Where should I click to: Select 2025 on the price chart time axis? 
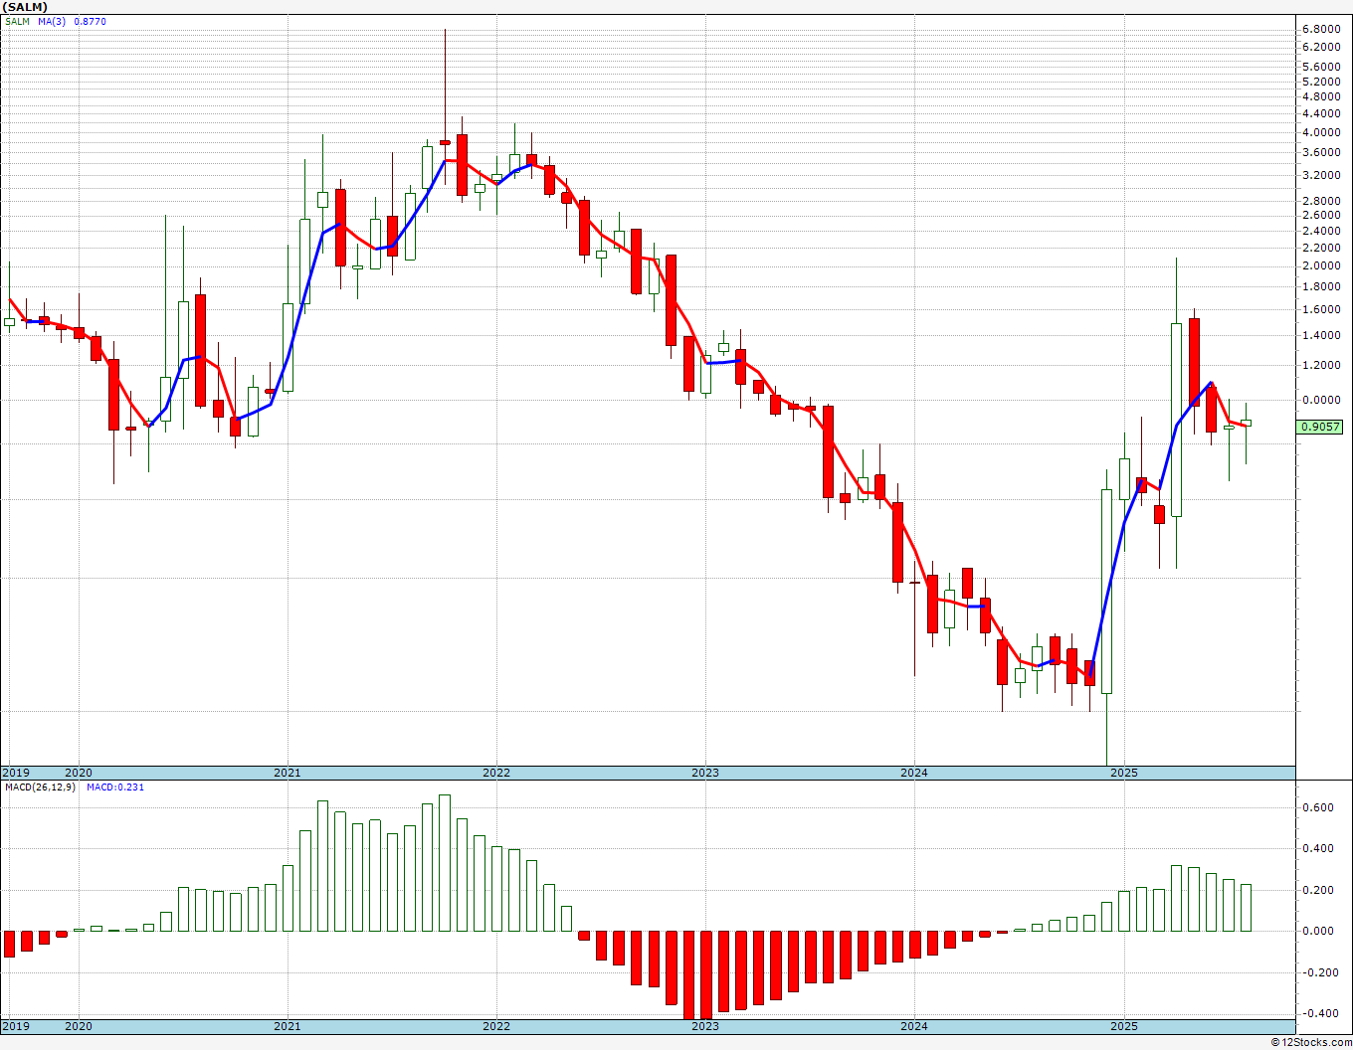[x=1124, y=773]
